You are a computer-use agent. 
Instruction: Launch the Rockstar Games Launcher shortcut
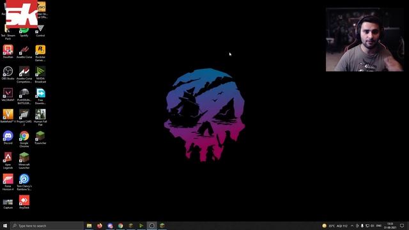coord(40,53)
